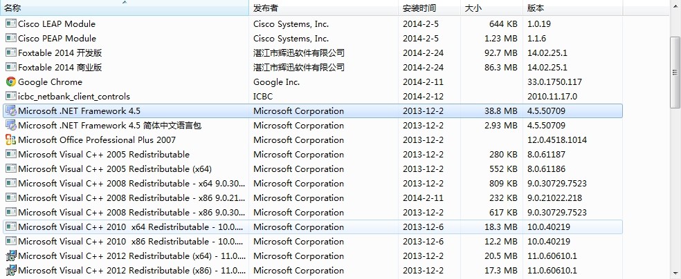Select the .NET Framework 4.5 简体中文语言包 icon

click(11, 126)
